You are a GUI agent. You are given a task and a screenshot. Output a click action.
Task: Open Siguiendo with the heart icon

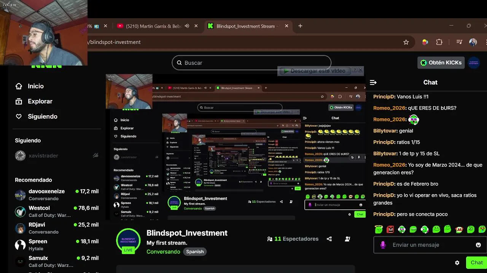pos(36,116)
